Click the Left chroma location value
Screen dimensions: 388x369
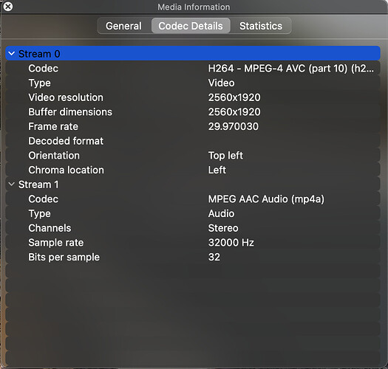click(x=217, y=170)
